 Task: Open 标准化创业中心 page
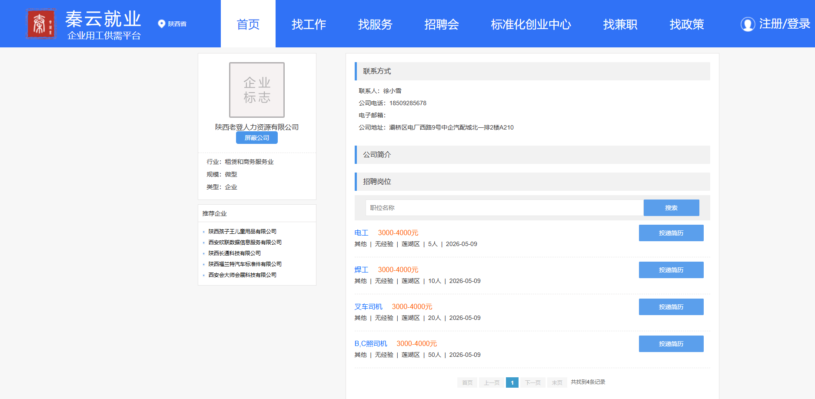click(531, 24)
